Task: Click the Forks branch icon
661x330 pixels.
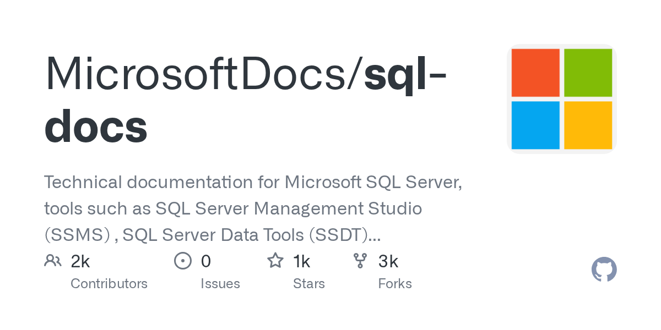Action: pyautogui.click(x=361, y=261)
